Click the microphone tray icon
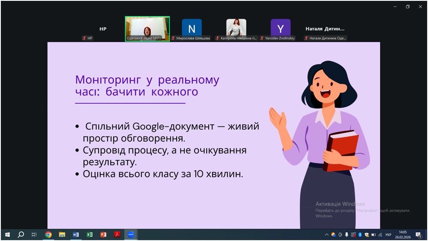The image size is (428, 241). coord(346,235)
